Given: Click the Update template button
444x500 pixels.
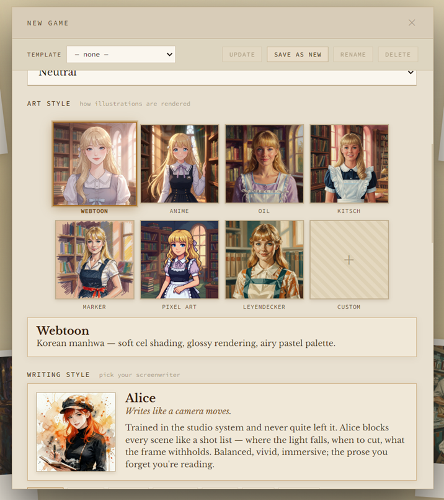Looking at the screenshot, I should click(242, 55).
